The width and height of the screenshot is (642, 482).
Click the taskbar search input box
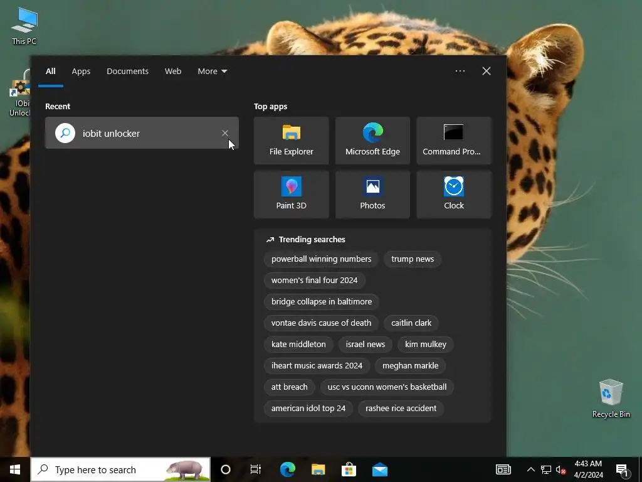(120, 469)
